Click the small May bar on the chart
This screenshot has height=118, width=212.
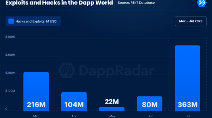click(x=112, y=109)
